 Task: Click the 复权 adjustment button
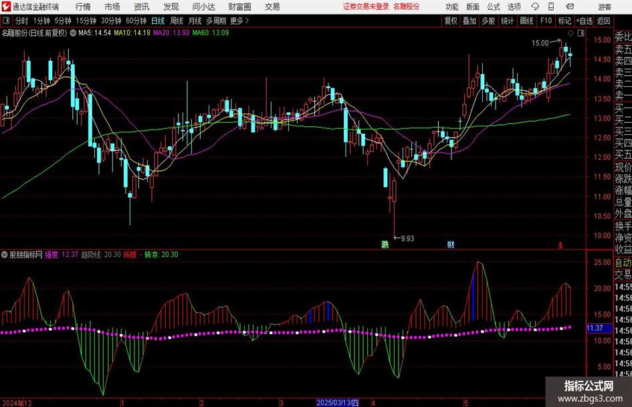(x=451, y=21)
